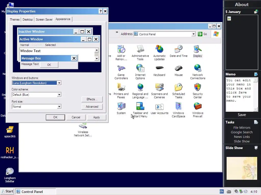This screenshot has height=195, width=261.
Task: Open Taskbar and Start Menu icon
Action: point(140,110)
